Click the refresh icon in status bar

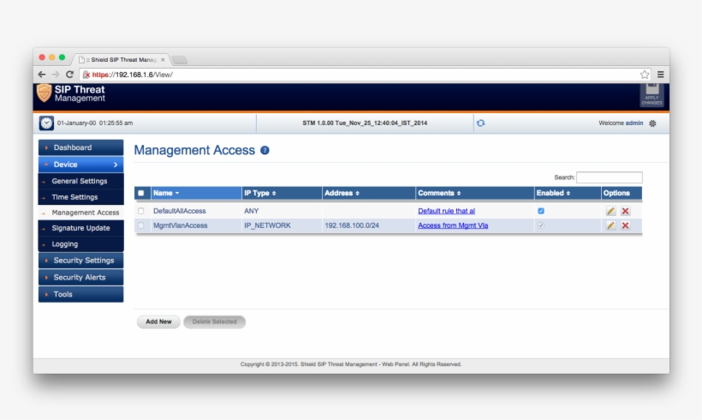click(480, 123)
